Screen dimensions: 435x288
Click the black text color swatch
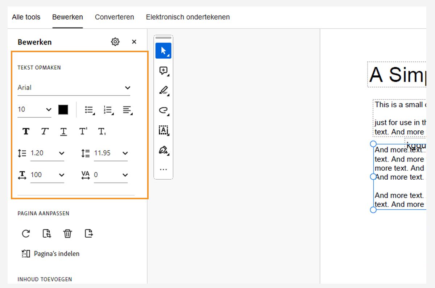(63, 109)
